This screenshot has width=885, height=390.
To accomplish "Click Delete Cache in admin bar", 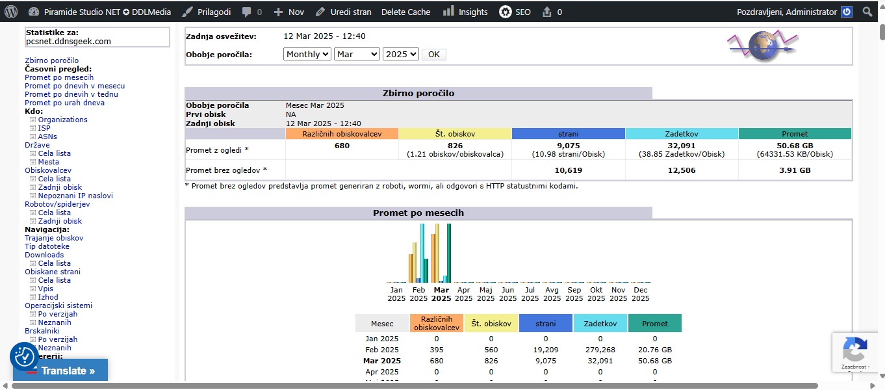I will (x=405, y=12).
